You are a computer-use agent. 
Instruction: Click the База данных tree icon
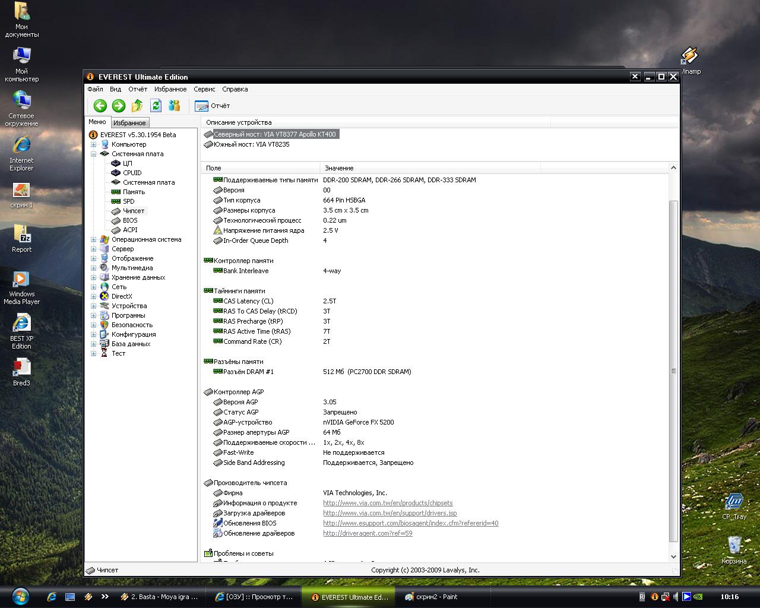pos(104,344)
